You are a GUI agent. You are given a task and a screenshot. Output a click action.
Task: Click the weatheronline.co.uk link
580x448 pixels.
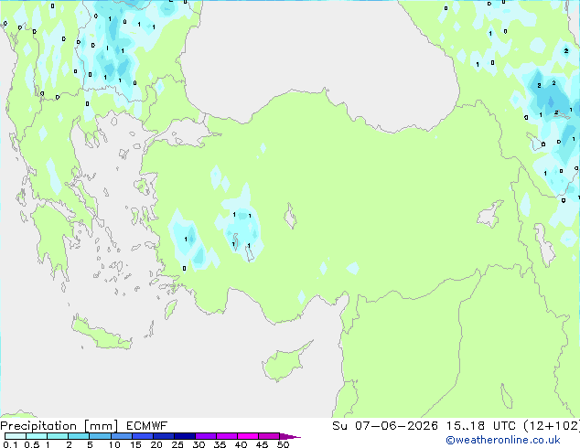[503, 440]
